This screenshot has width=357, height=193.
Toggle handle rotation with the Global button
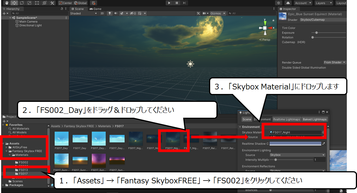click(x=81, y=3)
